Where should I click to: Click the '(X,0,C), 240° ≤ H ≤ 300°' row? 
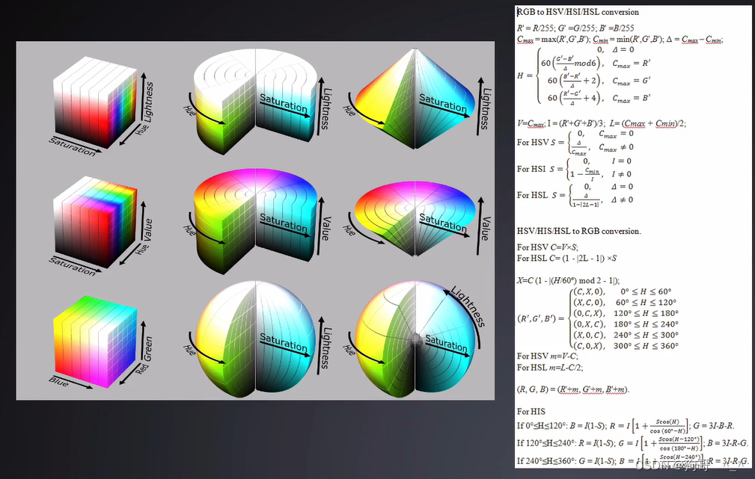[x=626, y=335]
